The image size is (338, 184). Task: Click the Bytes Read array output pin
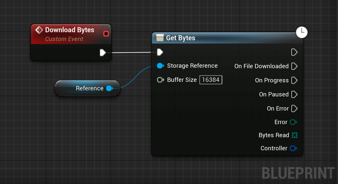(294, 135)
